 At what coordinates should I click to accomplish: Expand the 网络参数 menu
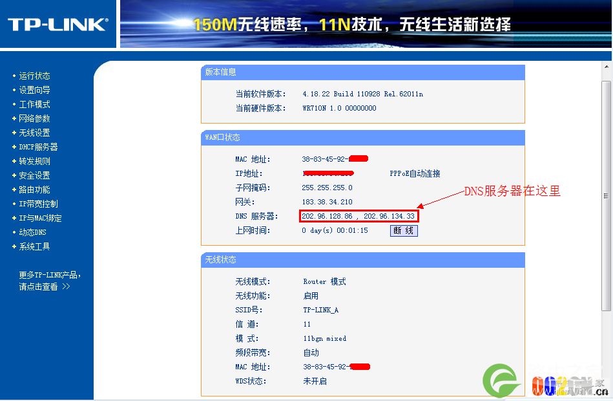pos(34,118)
